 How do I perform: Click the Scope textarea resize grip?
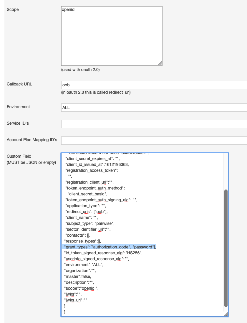coord(160,63)
